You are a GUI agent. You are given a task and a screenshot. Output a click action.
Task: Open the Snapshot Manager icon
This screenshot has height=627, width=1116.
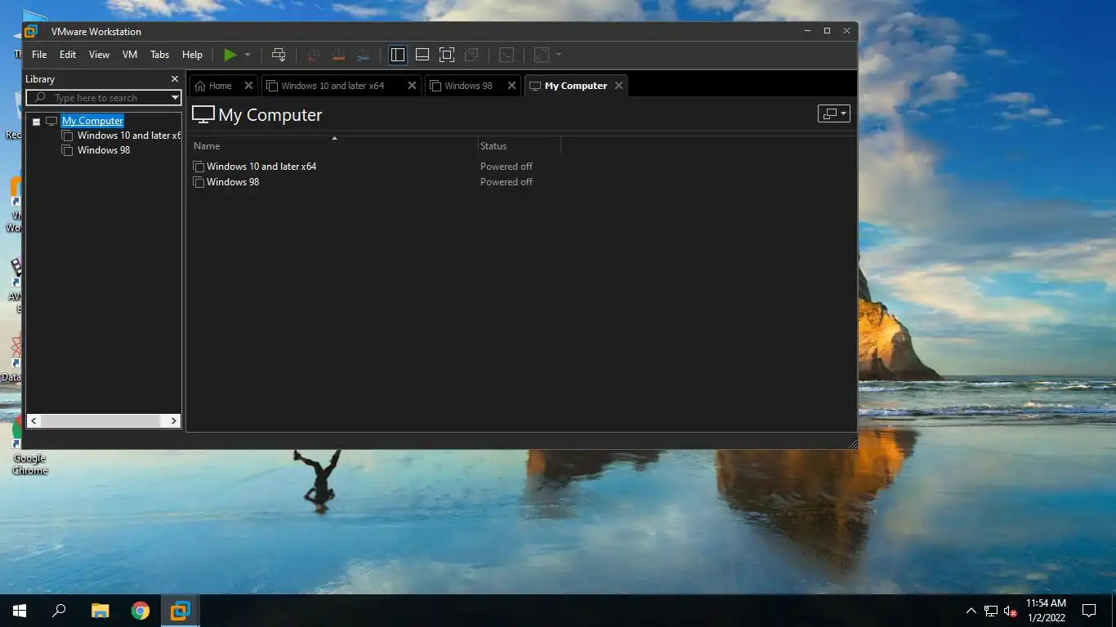(363, 55)
